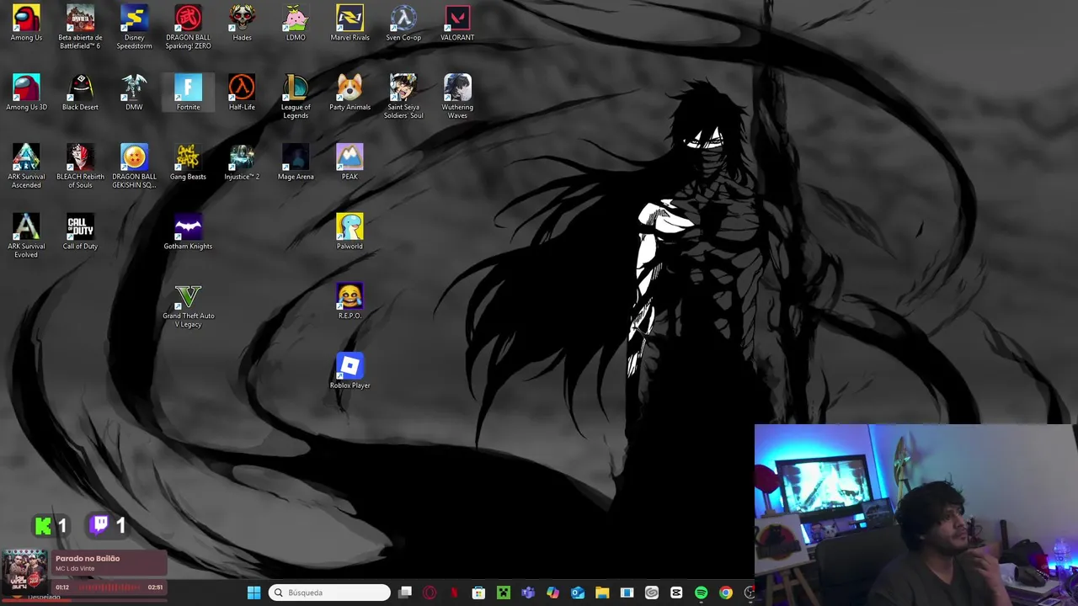Open the Hades game shortcut
This screenshot has height=606, width=1078.
click(x=242, y=24)
